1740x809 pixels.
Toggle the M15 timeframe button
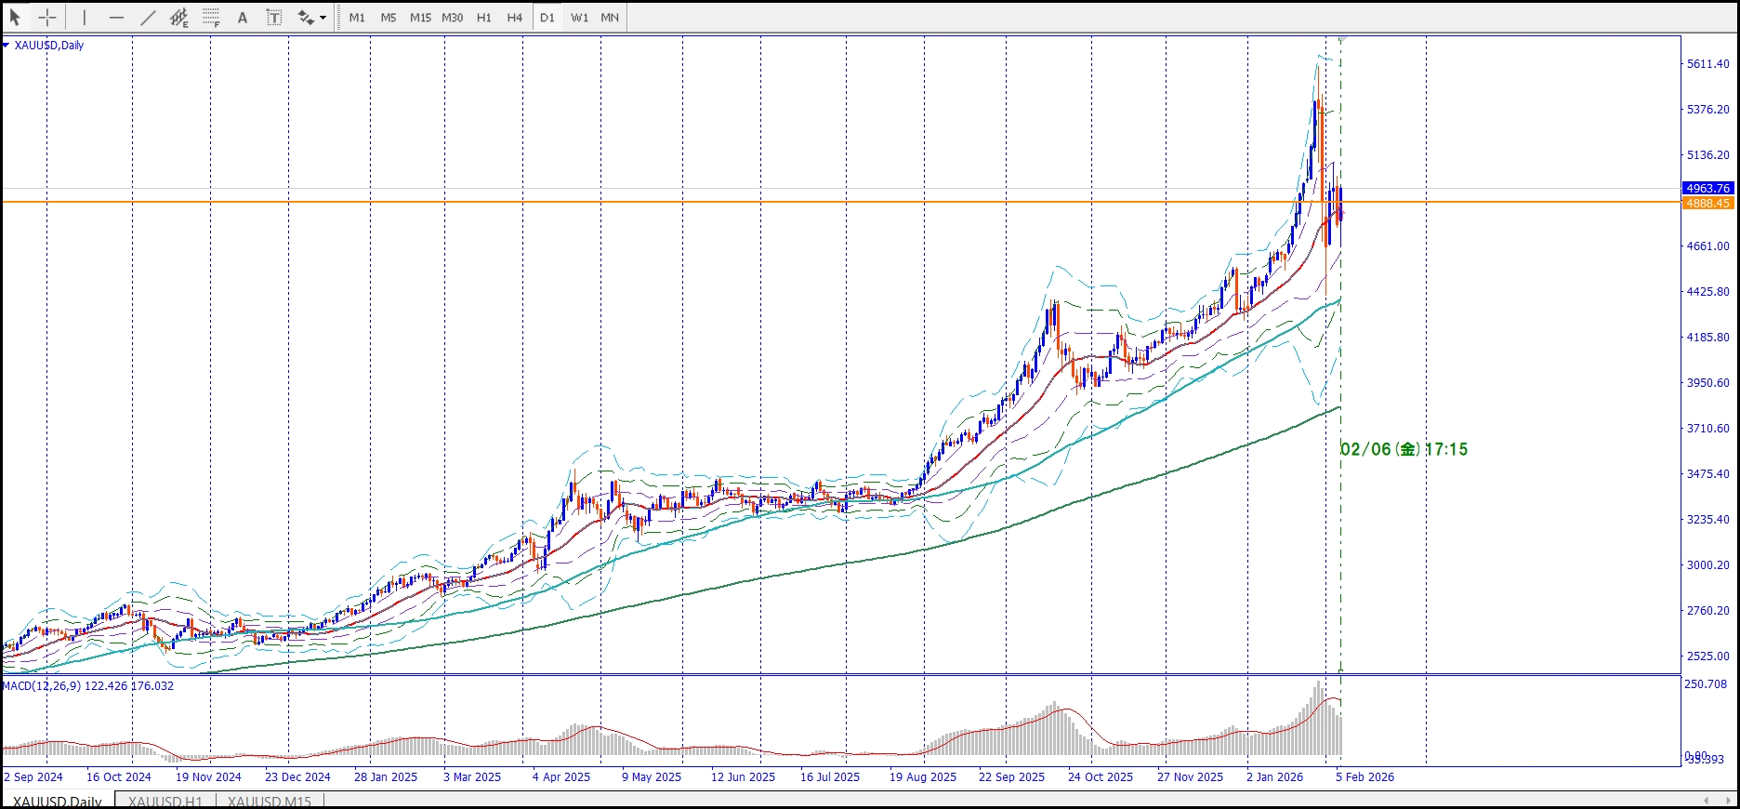tap(420, 18)
